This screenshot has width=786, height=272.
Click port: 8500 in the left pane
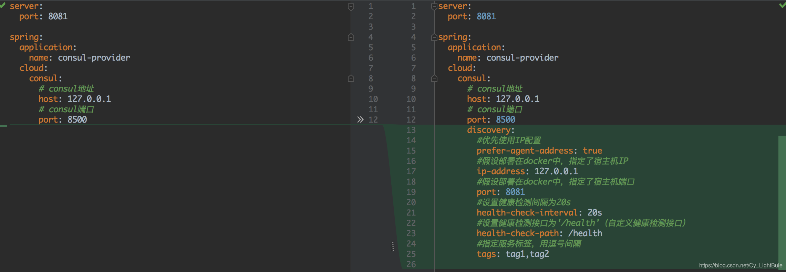(63, 119)
